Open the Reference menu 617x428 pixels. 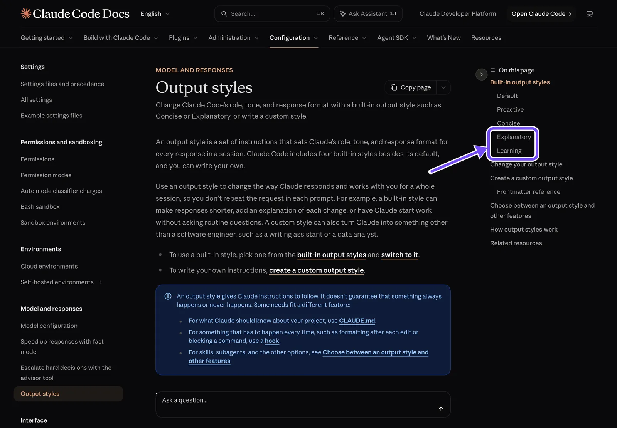(347, 38)
